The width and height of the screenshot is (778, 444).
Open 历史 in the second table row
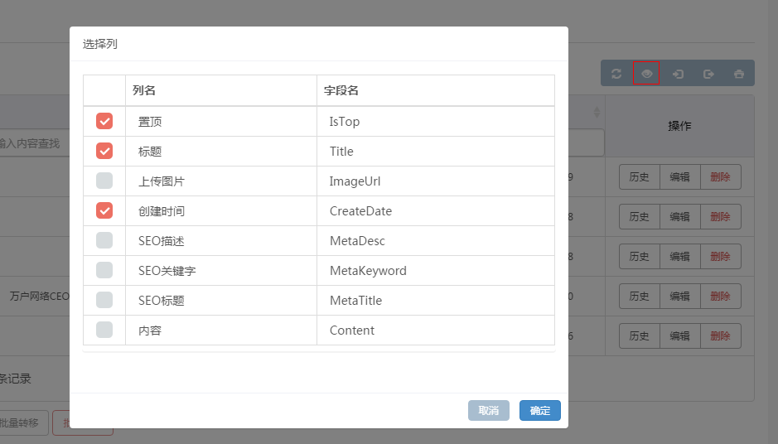(x=639, y=217)
